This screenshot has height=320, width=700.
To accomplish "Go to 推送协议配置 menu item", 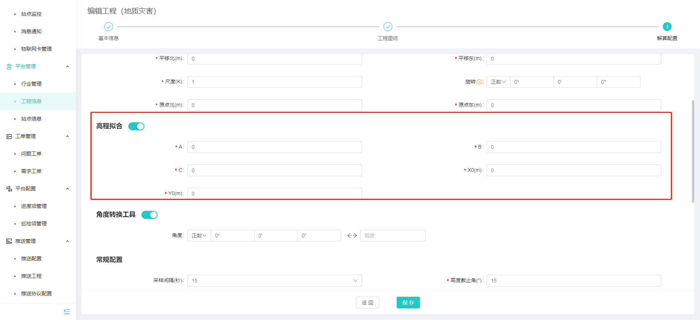I will click(x=36, y=293).
